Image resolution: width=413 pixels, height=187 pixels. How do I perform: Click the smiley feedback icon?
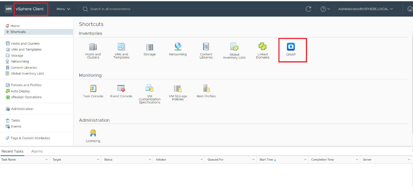(x=410, y=9)
